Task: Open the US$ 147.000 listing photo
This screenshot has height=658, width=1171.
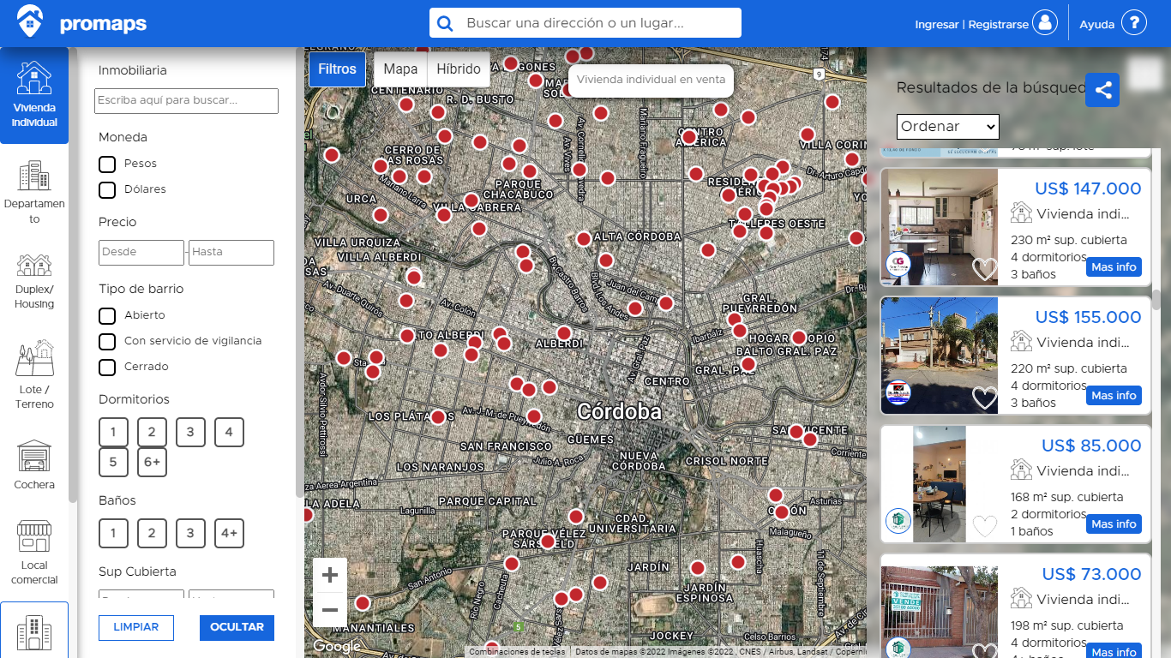Action: point(940,227)
